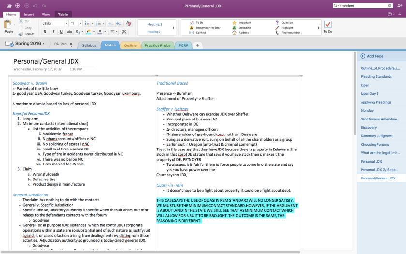Open the Summary Judgment page

click(377, 136)
